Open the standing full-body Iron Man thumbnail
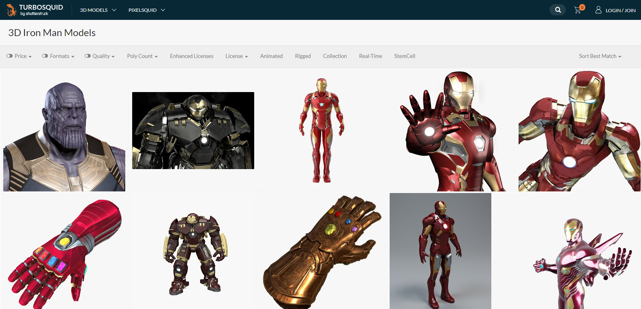This screenshot has width=641, height=309. pos(322,131)
